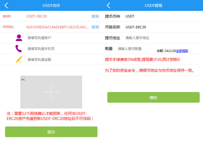
Task: Click the purple phone handset icon
Action: click(19, 48)
